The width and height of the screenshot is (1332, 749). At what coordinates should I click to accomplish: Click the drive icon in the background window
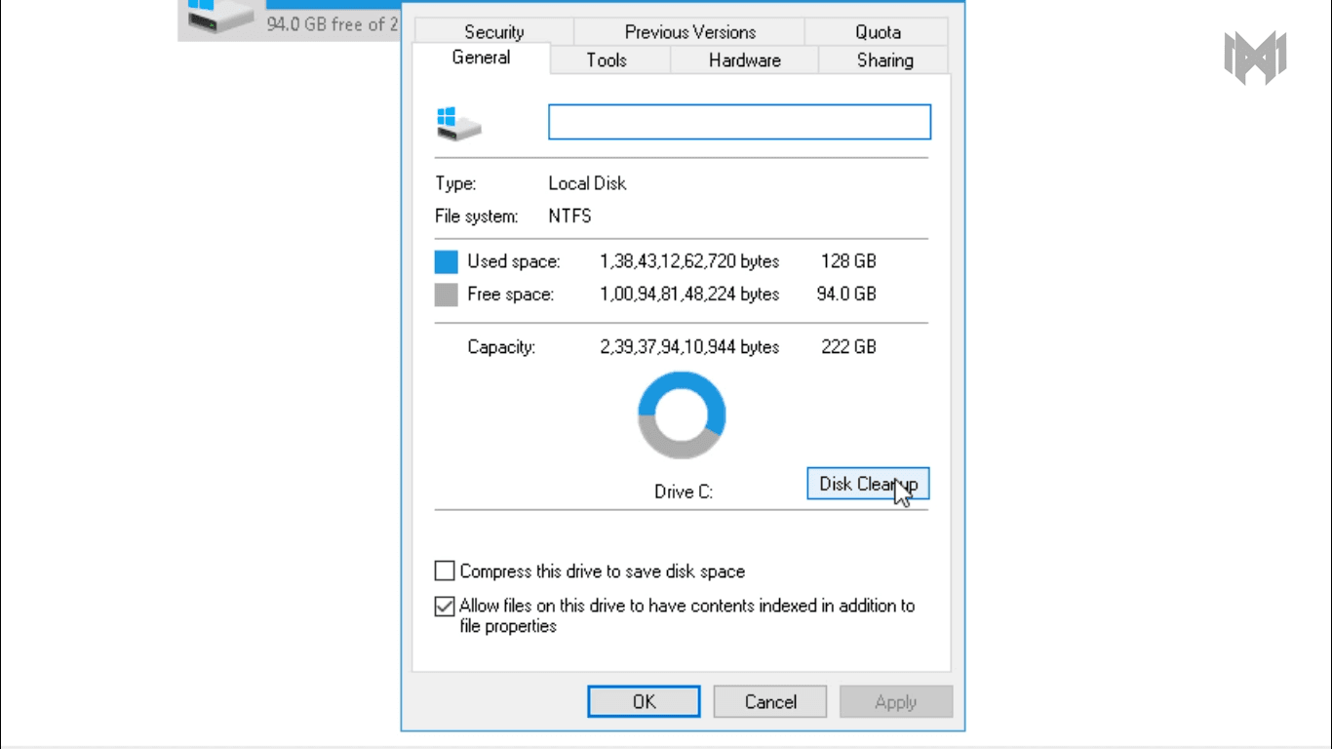221,17
